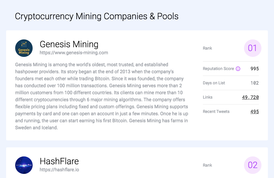The width and height of the screenshot is (274, 178).
Task: Click the Recent Tweets label text
Action: pyautogui.click(x=216, y=111)
